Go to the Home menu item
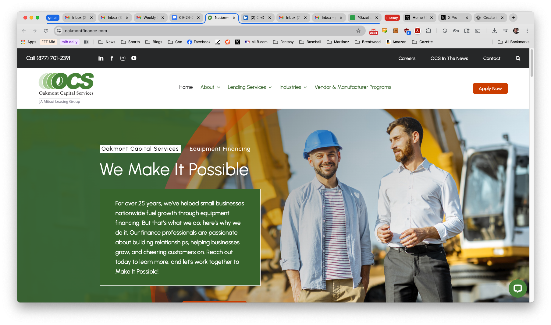The image size is (551, 325). pyautogui.click(x=186, y=87)
